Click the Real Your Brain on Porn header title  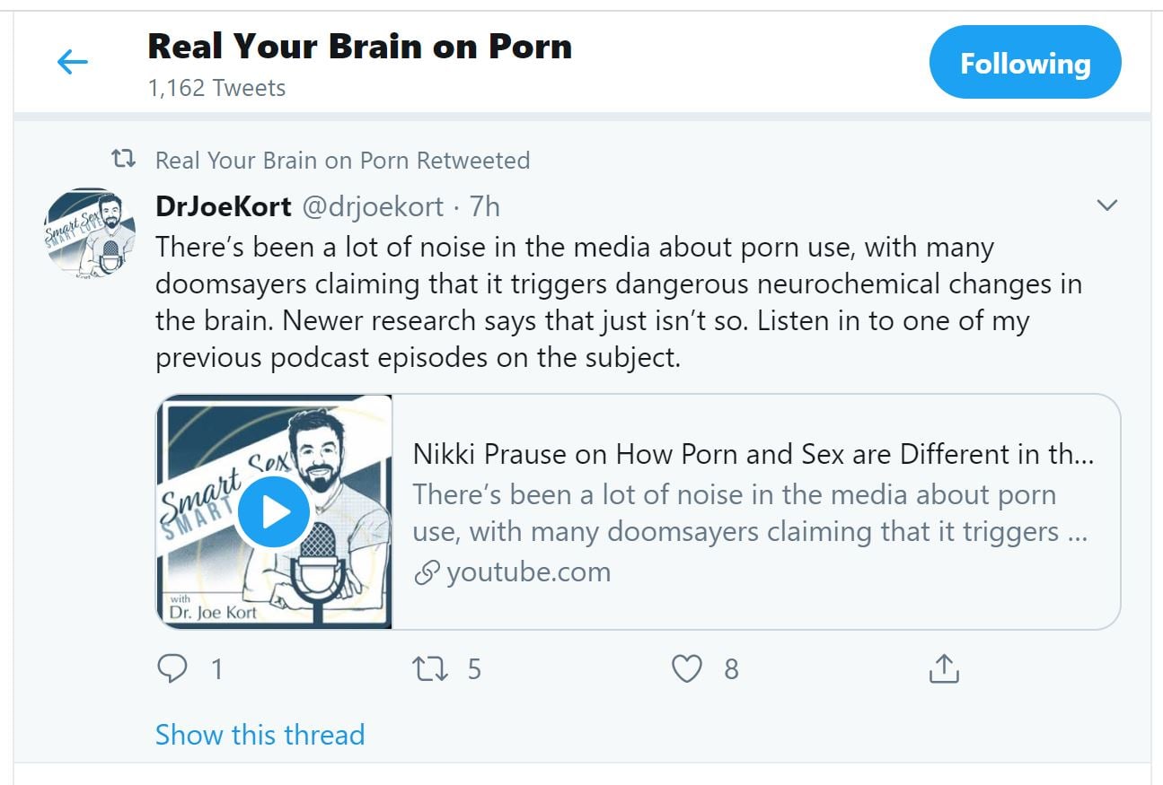pyautogui.click(x=359, y=47)
